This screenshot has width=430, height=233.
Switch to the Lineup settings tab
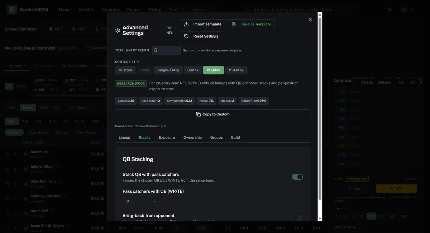124,138
